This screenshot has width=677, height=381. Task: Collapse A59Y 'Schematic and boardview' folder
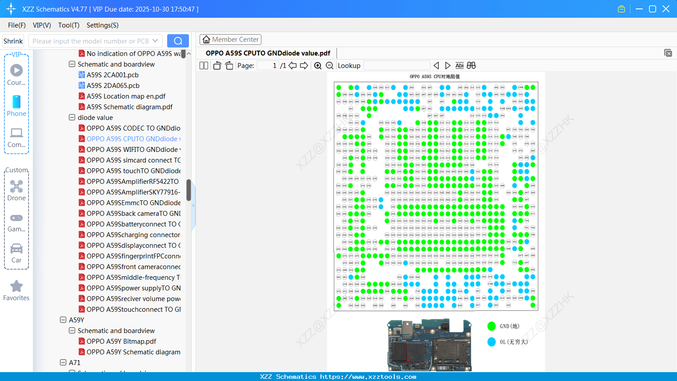pyautogui.click(x=72, y=331)
